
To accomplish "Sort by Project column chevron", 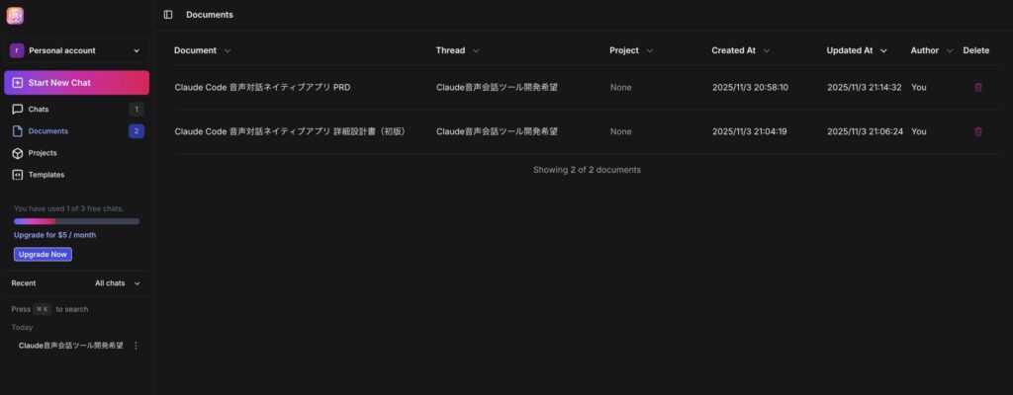I will pos(649,50).
